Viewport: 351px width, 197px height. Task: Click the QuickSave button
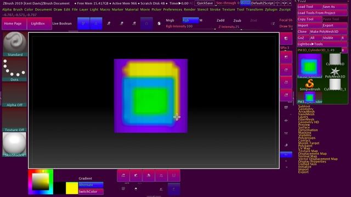tap(205, 3)
